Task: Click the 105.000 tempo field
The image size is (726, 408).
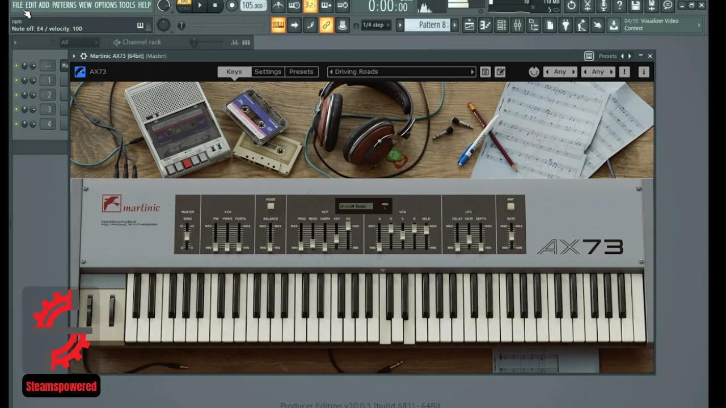Action: (252, 6)
